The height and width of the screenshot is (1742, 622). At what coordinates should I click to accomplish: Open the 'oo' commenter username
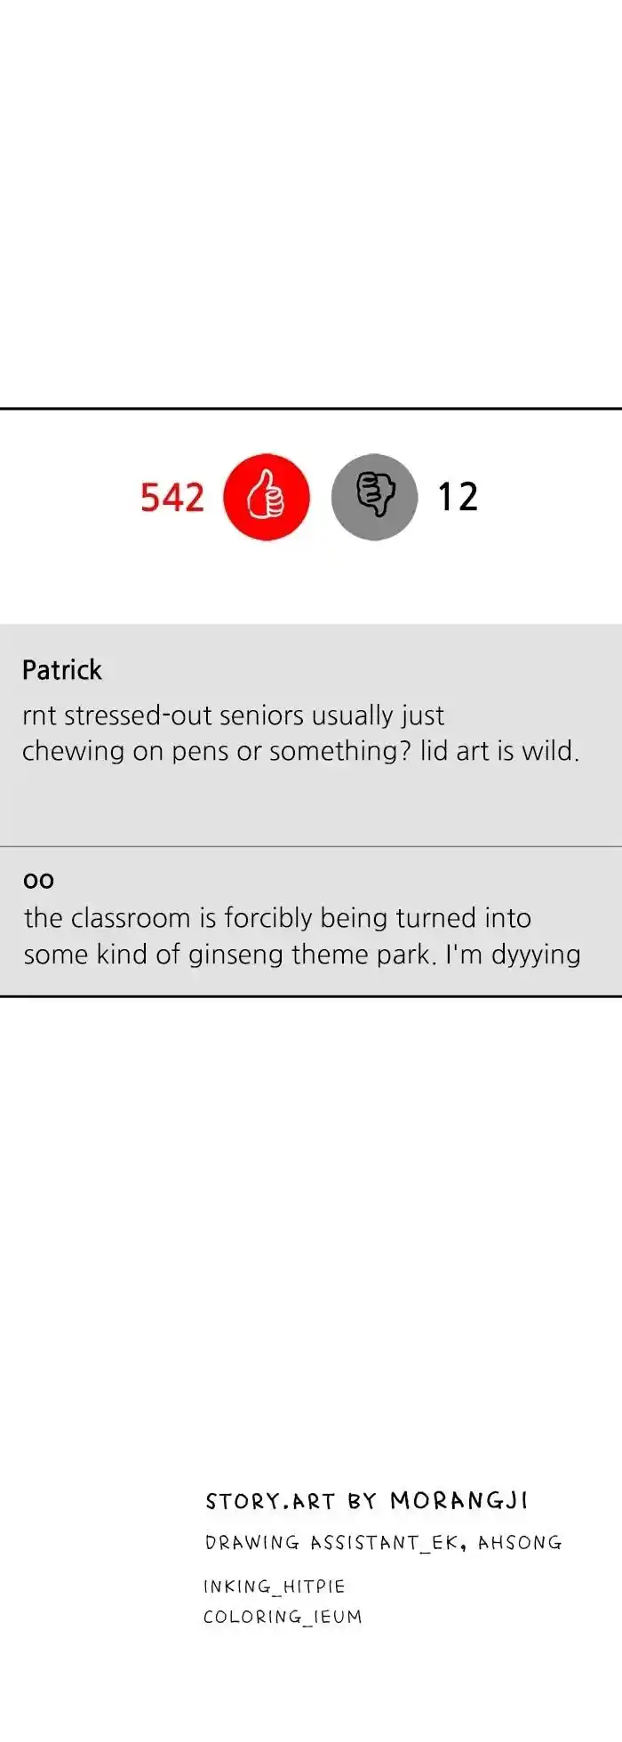(38, 881)
